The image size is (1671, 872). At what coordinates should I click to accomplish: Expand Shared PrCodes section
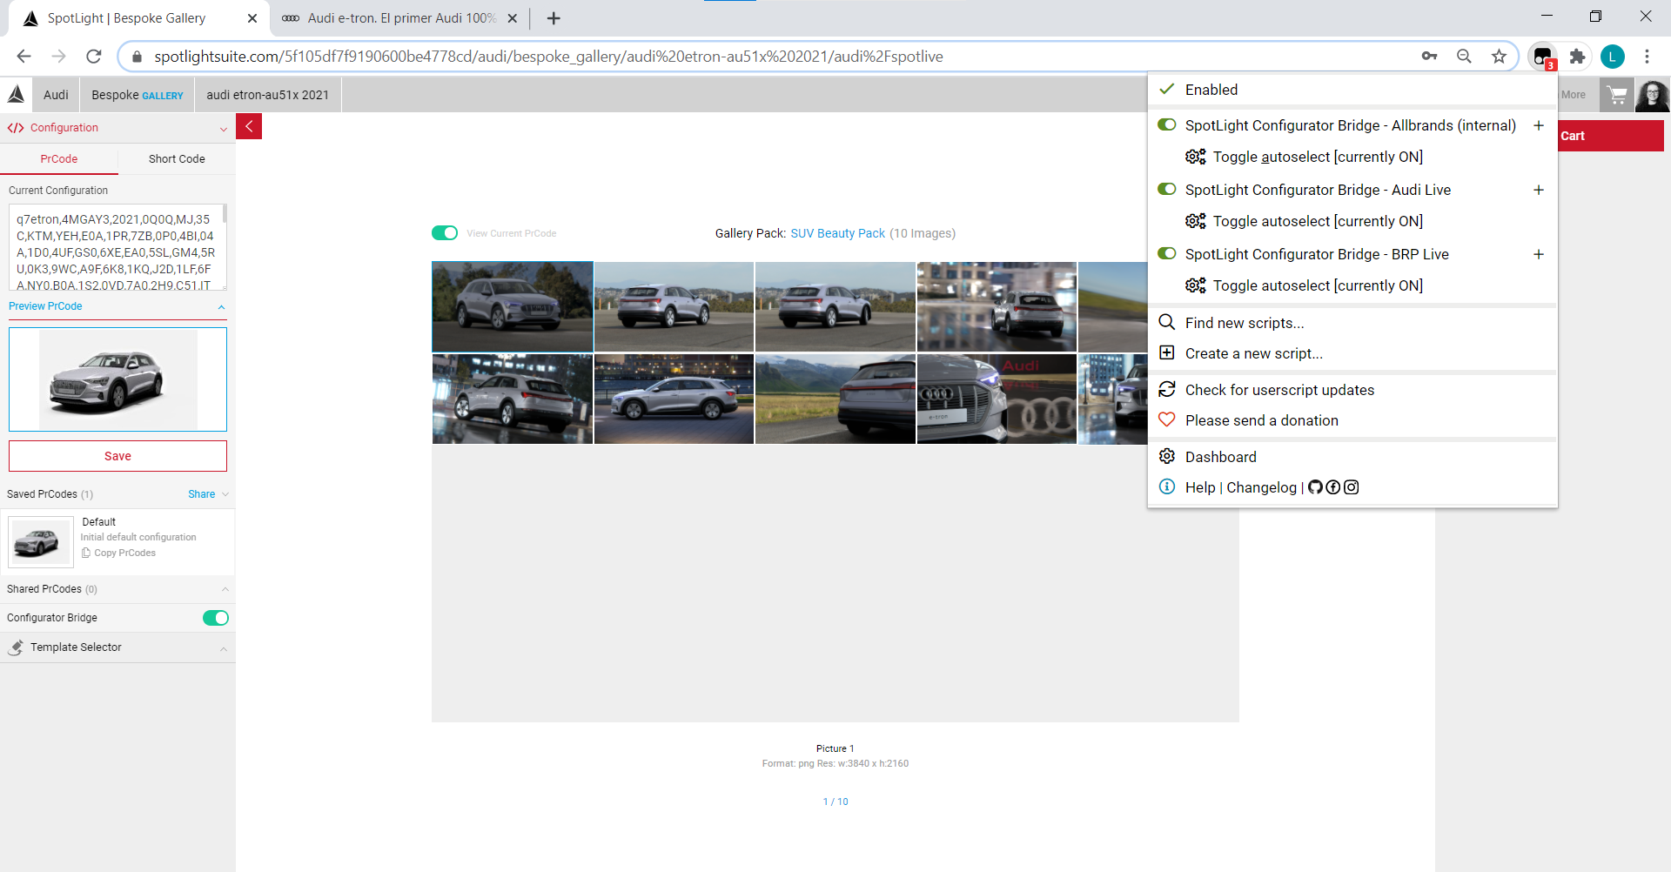click(225, 589)
